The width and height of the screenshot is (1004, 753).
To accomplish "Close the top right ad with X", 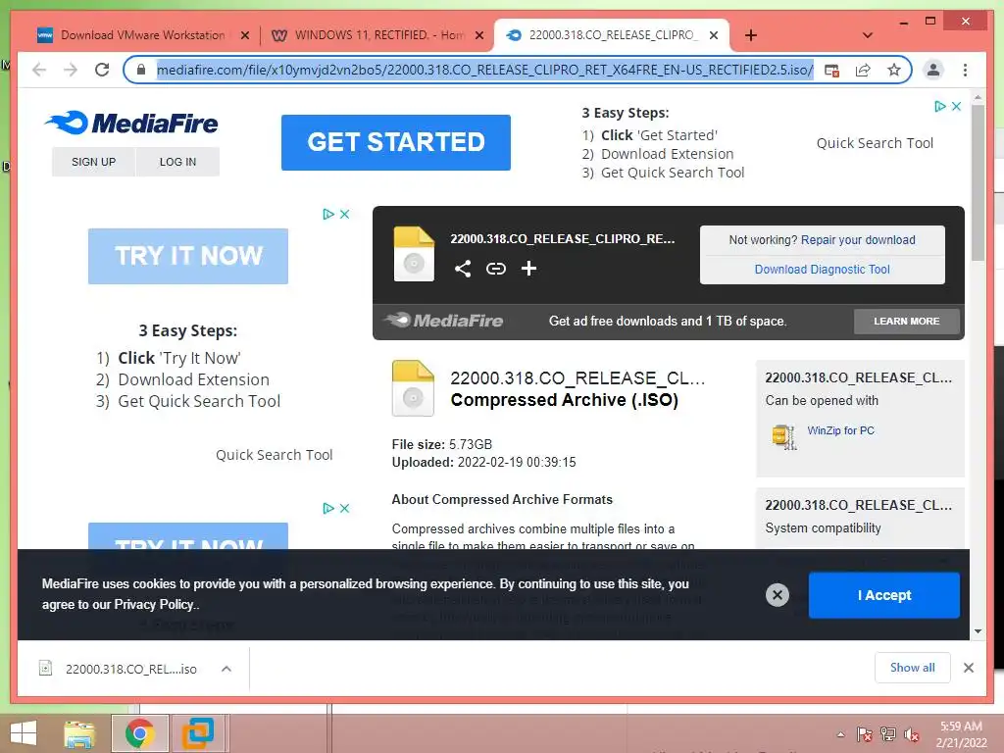I will pyautogui.click(x=957, y=106).
